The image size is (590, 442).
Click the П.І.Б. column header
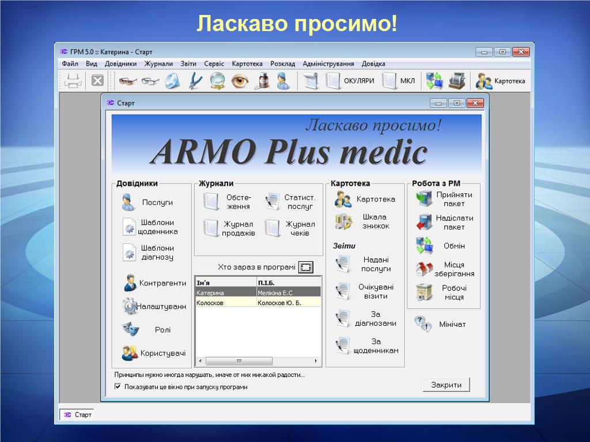(x=288, y=283)
